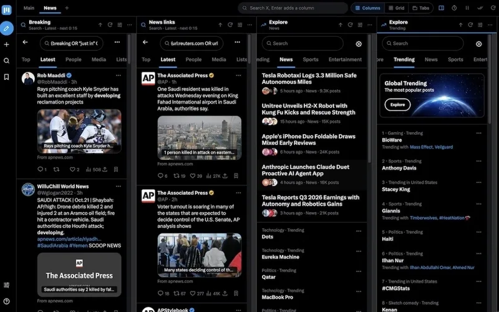Open Mass Effect trending link
Viewport: 499px width, 312px height.
click(421, 147)
